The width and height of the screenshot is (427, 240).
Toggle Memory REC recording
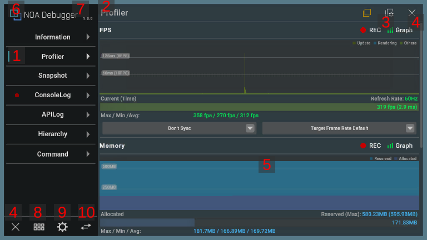[x=371, y=146]
